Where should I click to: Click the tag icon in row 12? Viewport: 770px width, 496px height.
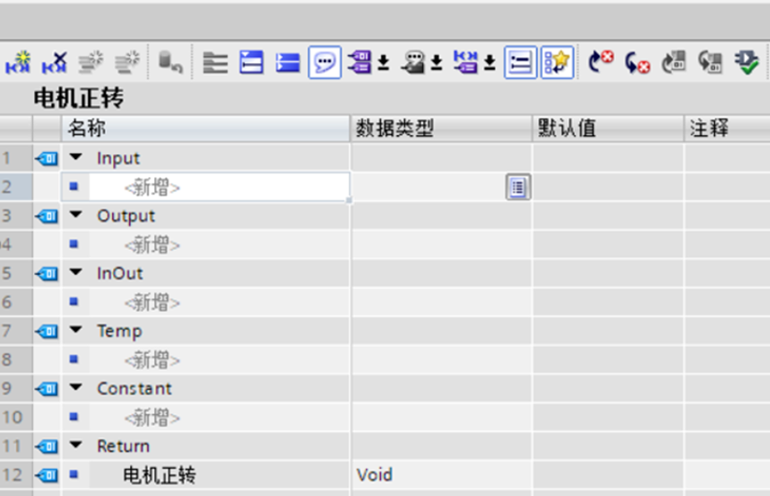tap(46, 475)
